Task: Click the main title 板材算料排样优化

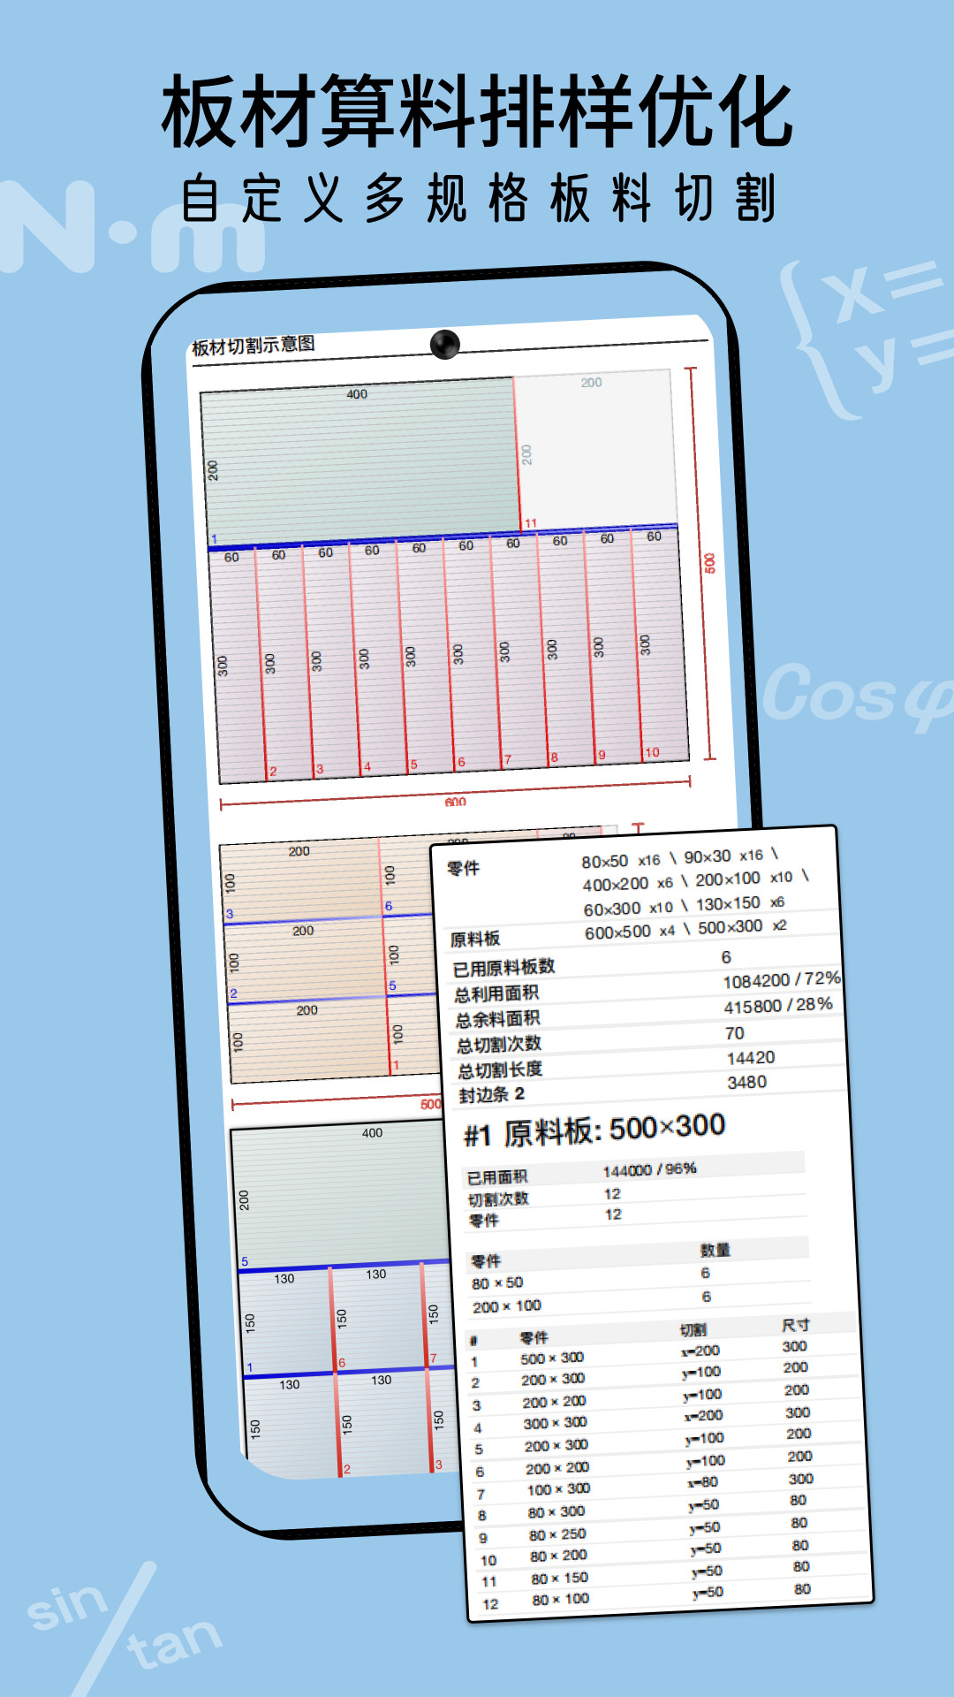Action: (477, 112)
